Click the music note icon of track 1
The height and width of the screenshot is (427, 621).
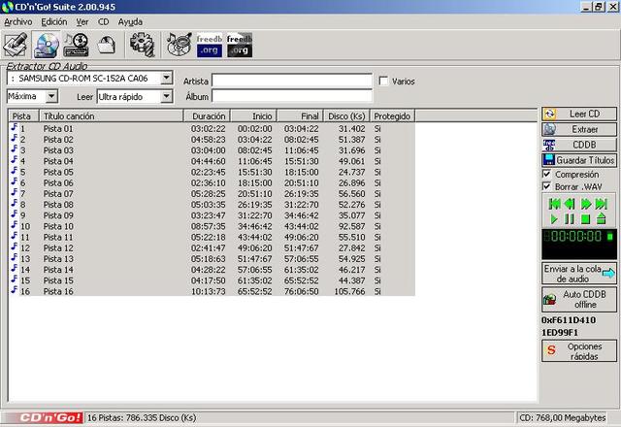click(x=15, y=127)
